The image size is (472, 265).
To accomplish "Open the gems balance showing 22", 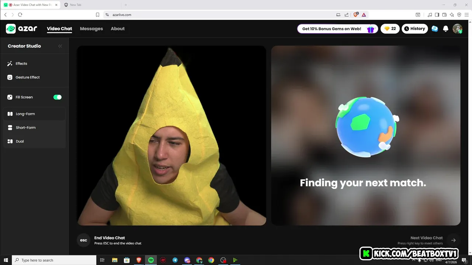I will [x=390, y=29].
